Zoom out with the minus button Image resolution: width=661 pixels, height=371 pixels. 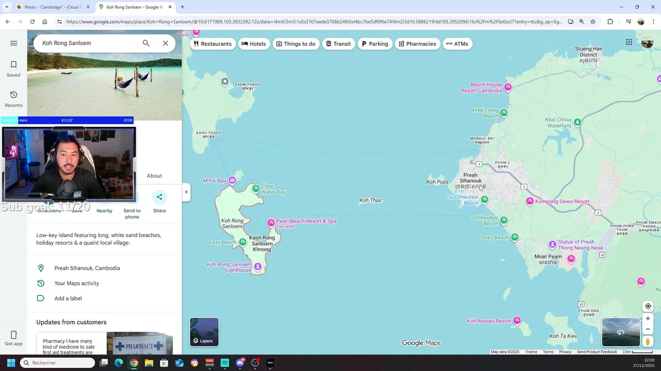click(x=648, y=329)
